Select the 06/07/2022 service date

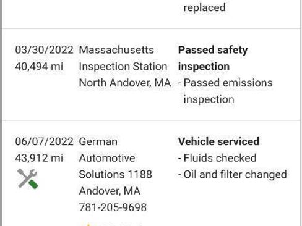pyautogui.click(x=44, y=141)
